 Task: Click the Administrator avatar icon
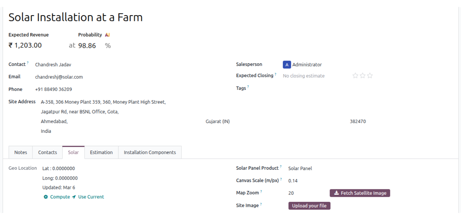[287, 65]
